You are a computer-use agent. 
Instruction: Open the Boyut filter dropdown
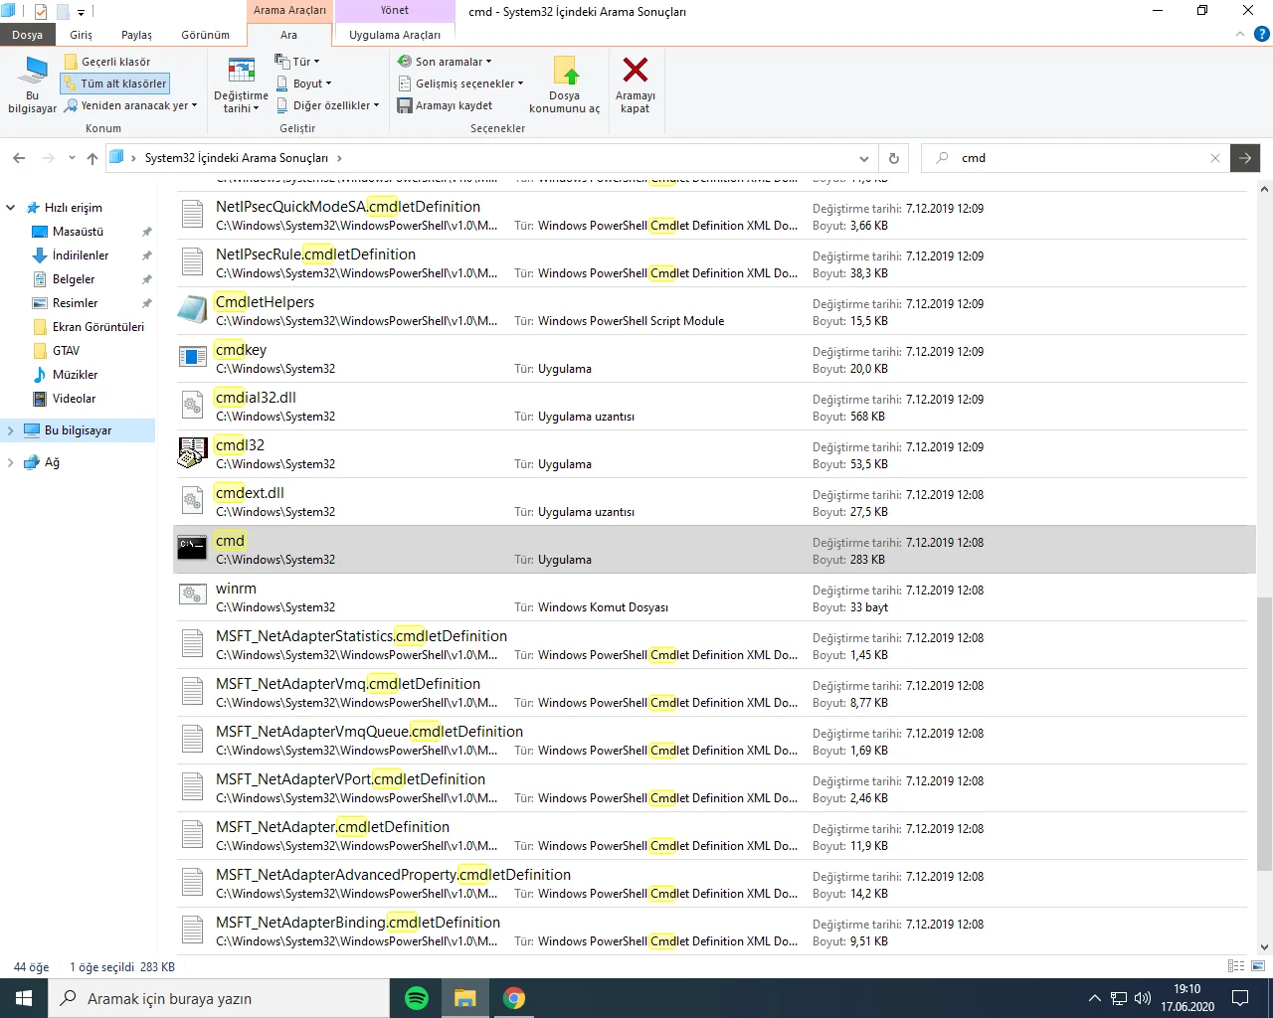(x=303, y=84)
